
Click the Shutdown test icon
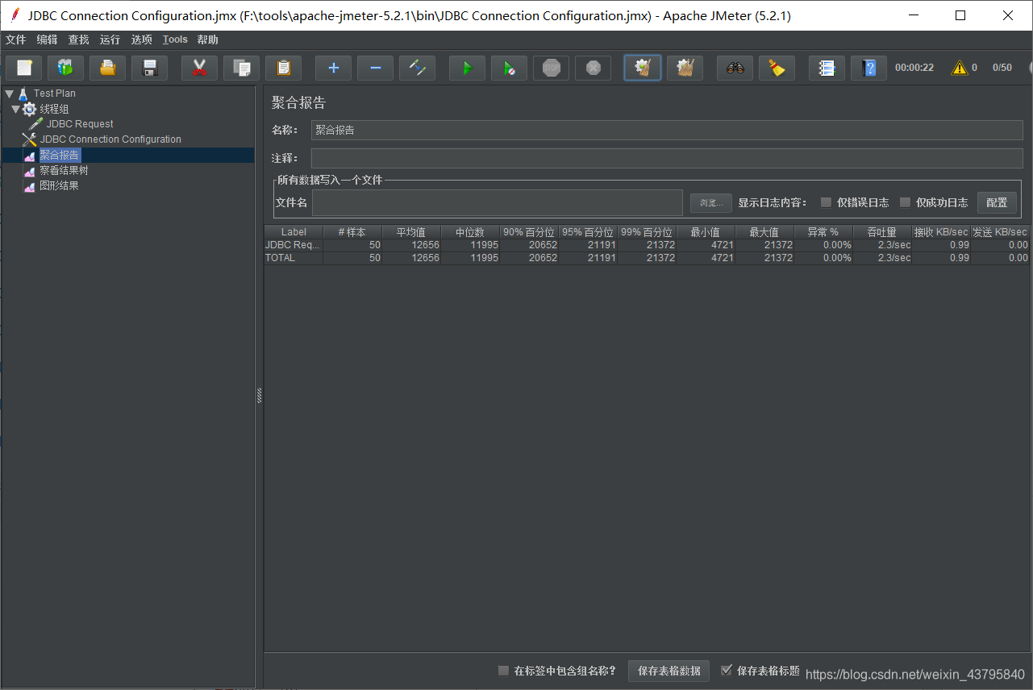pyautogui.click(x=593, y=68)
